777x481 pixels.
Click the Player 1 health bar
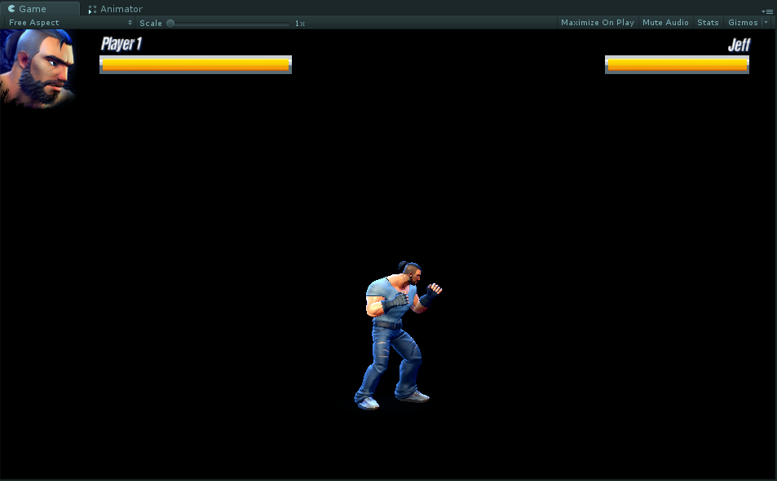coord(196,65)
